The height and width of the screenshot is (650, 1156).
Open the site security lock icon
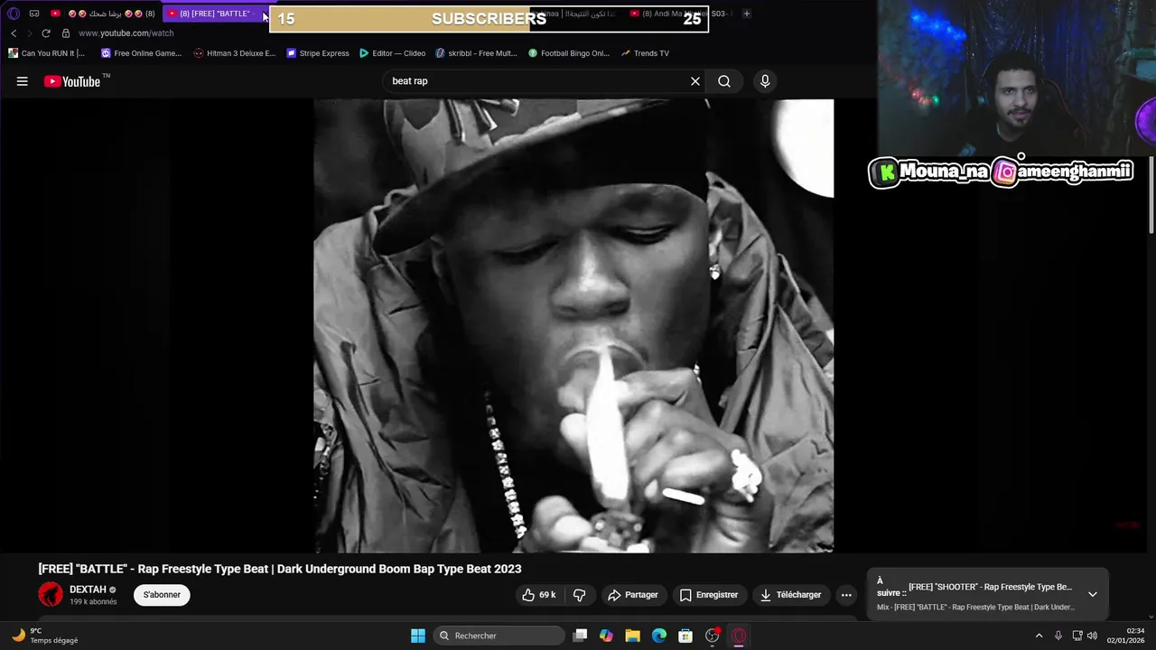click(x=65, y=33)
